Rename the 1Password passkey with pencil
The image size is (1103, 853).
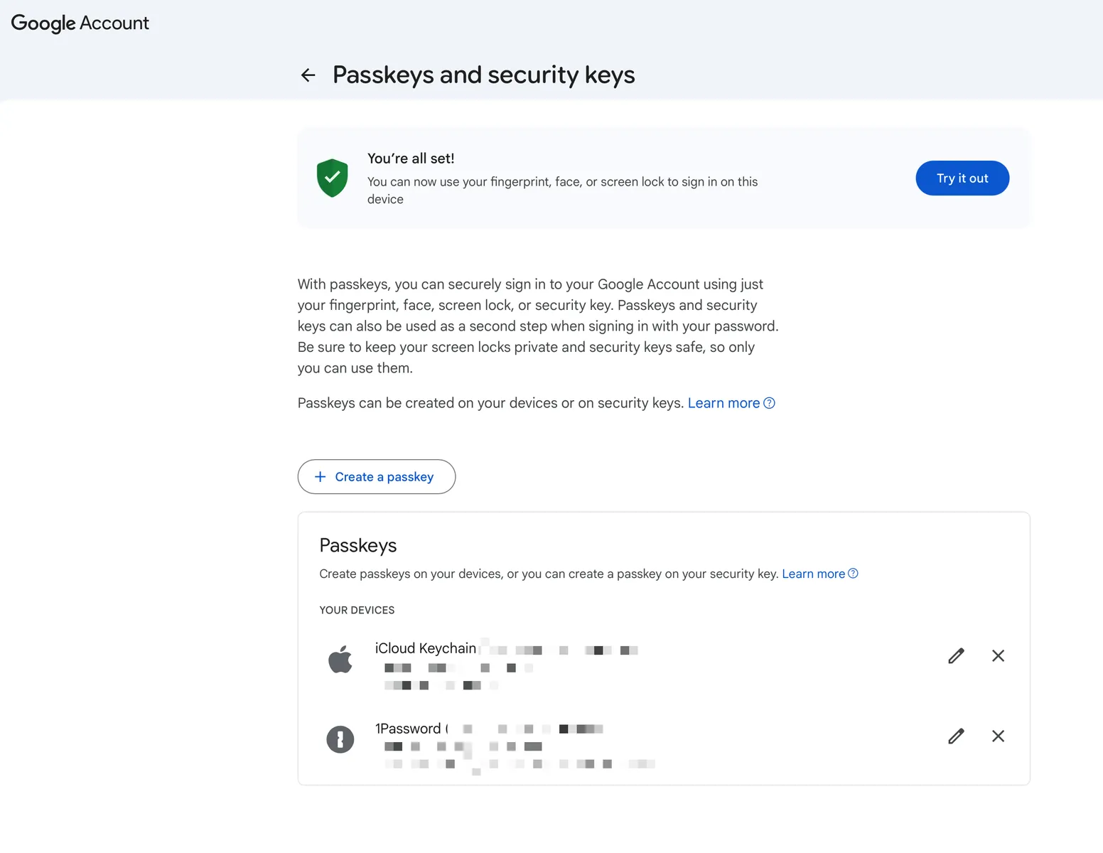point(956,736)
